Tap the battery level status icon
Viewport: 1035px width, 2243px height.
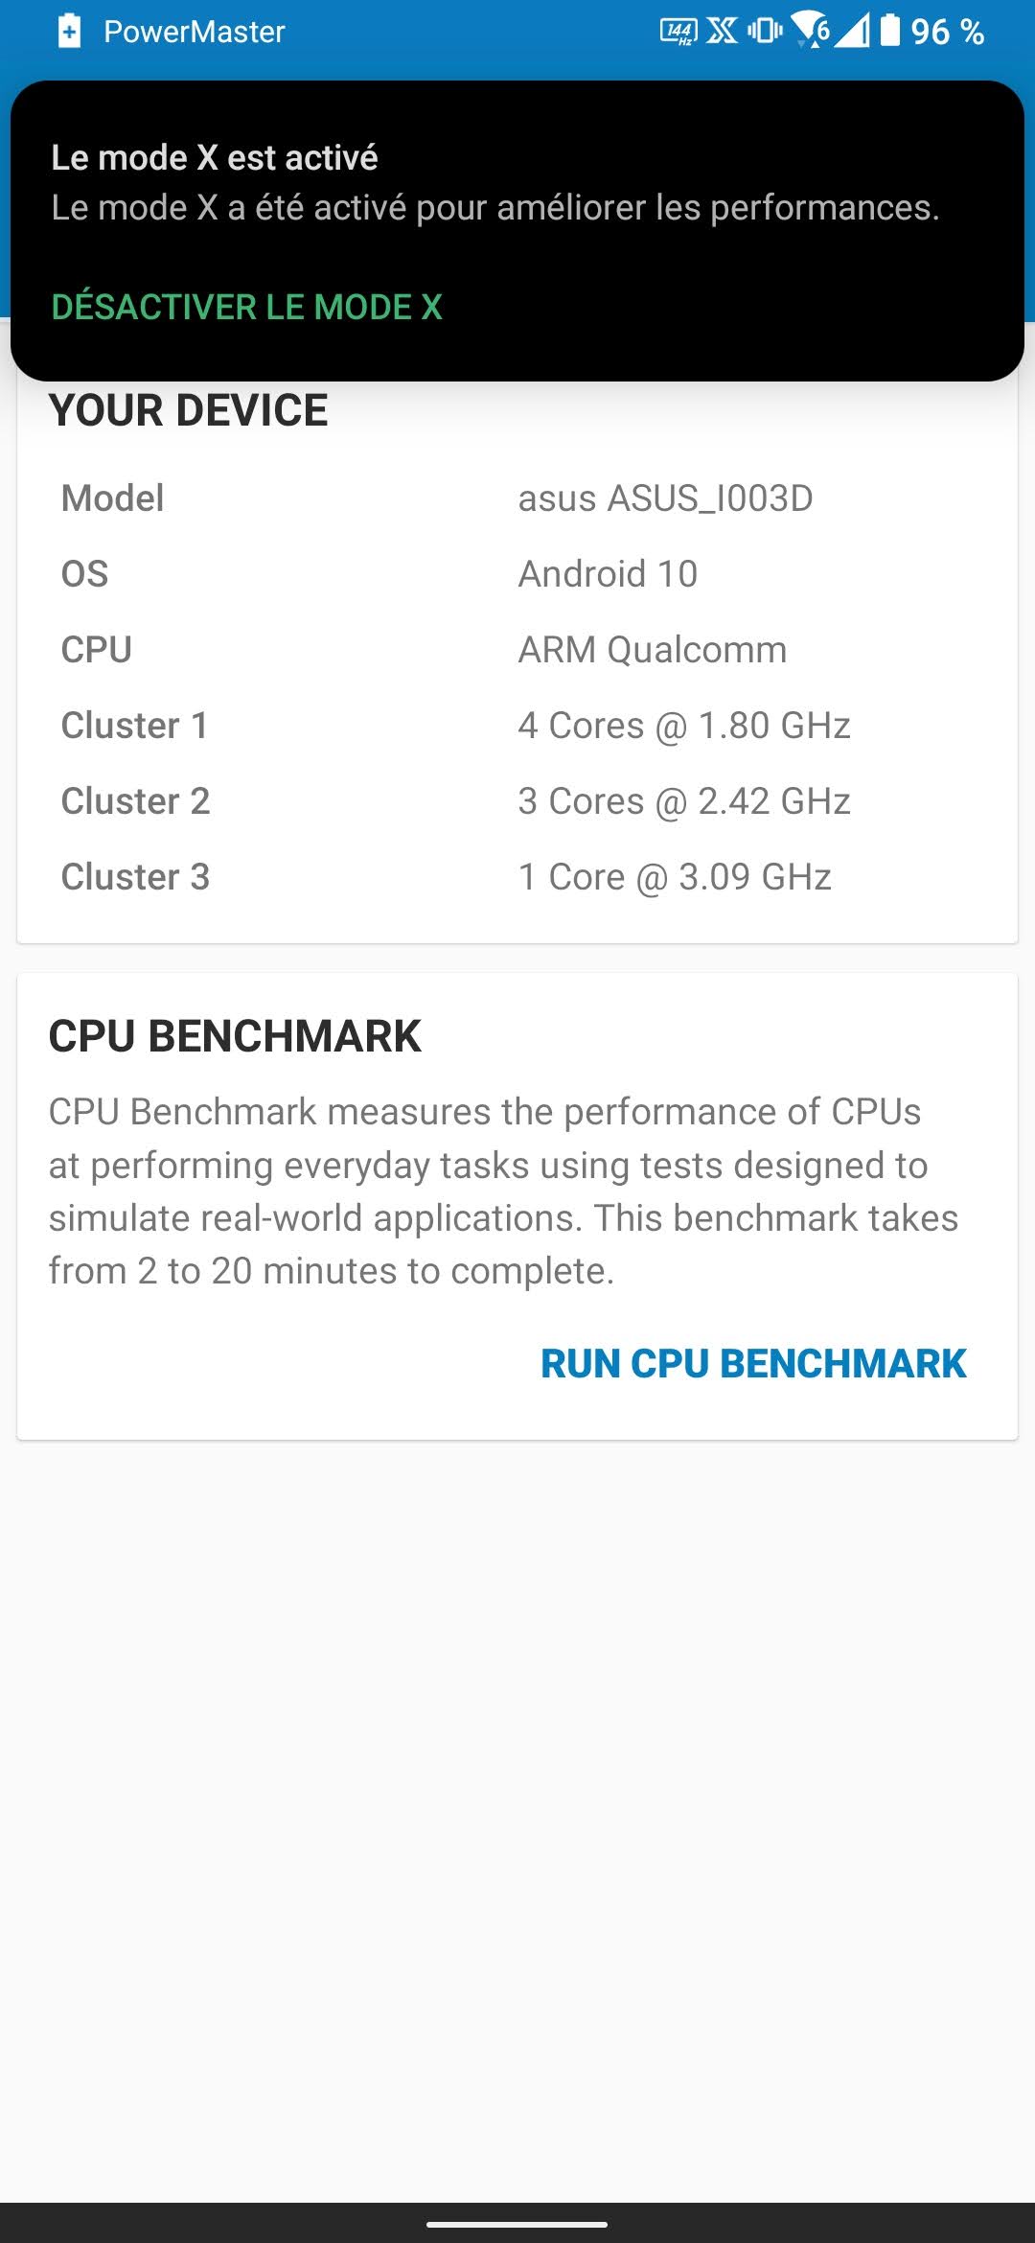pos(890,32)
